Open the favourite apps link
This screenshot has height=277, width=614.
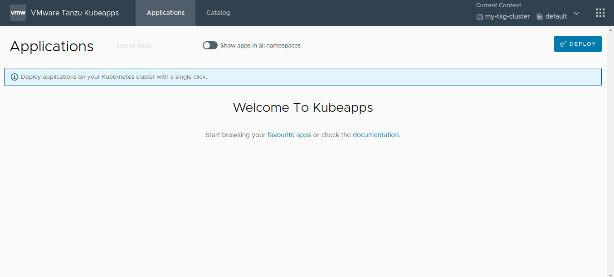[289, 134]
